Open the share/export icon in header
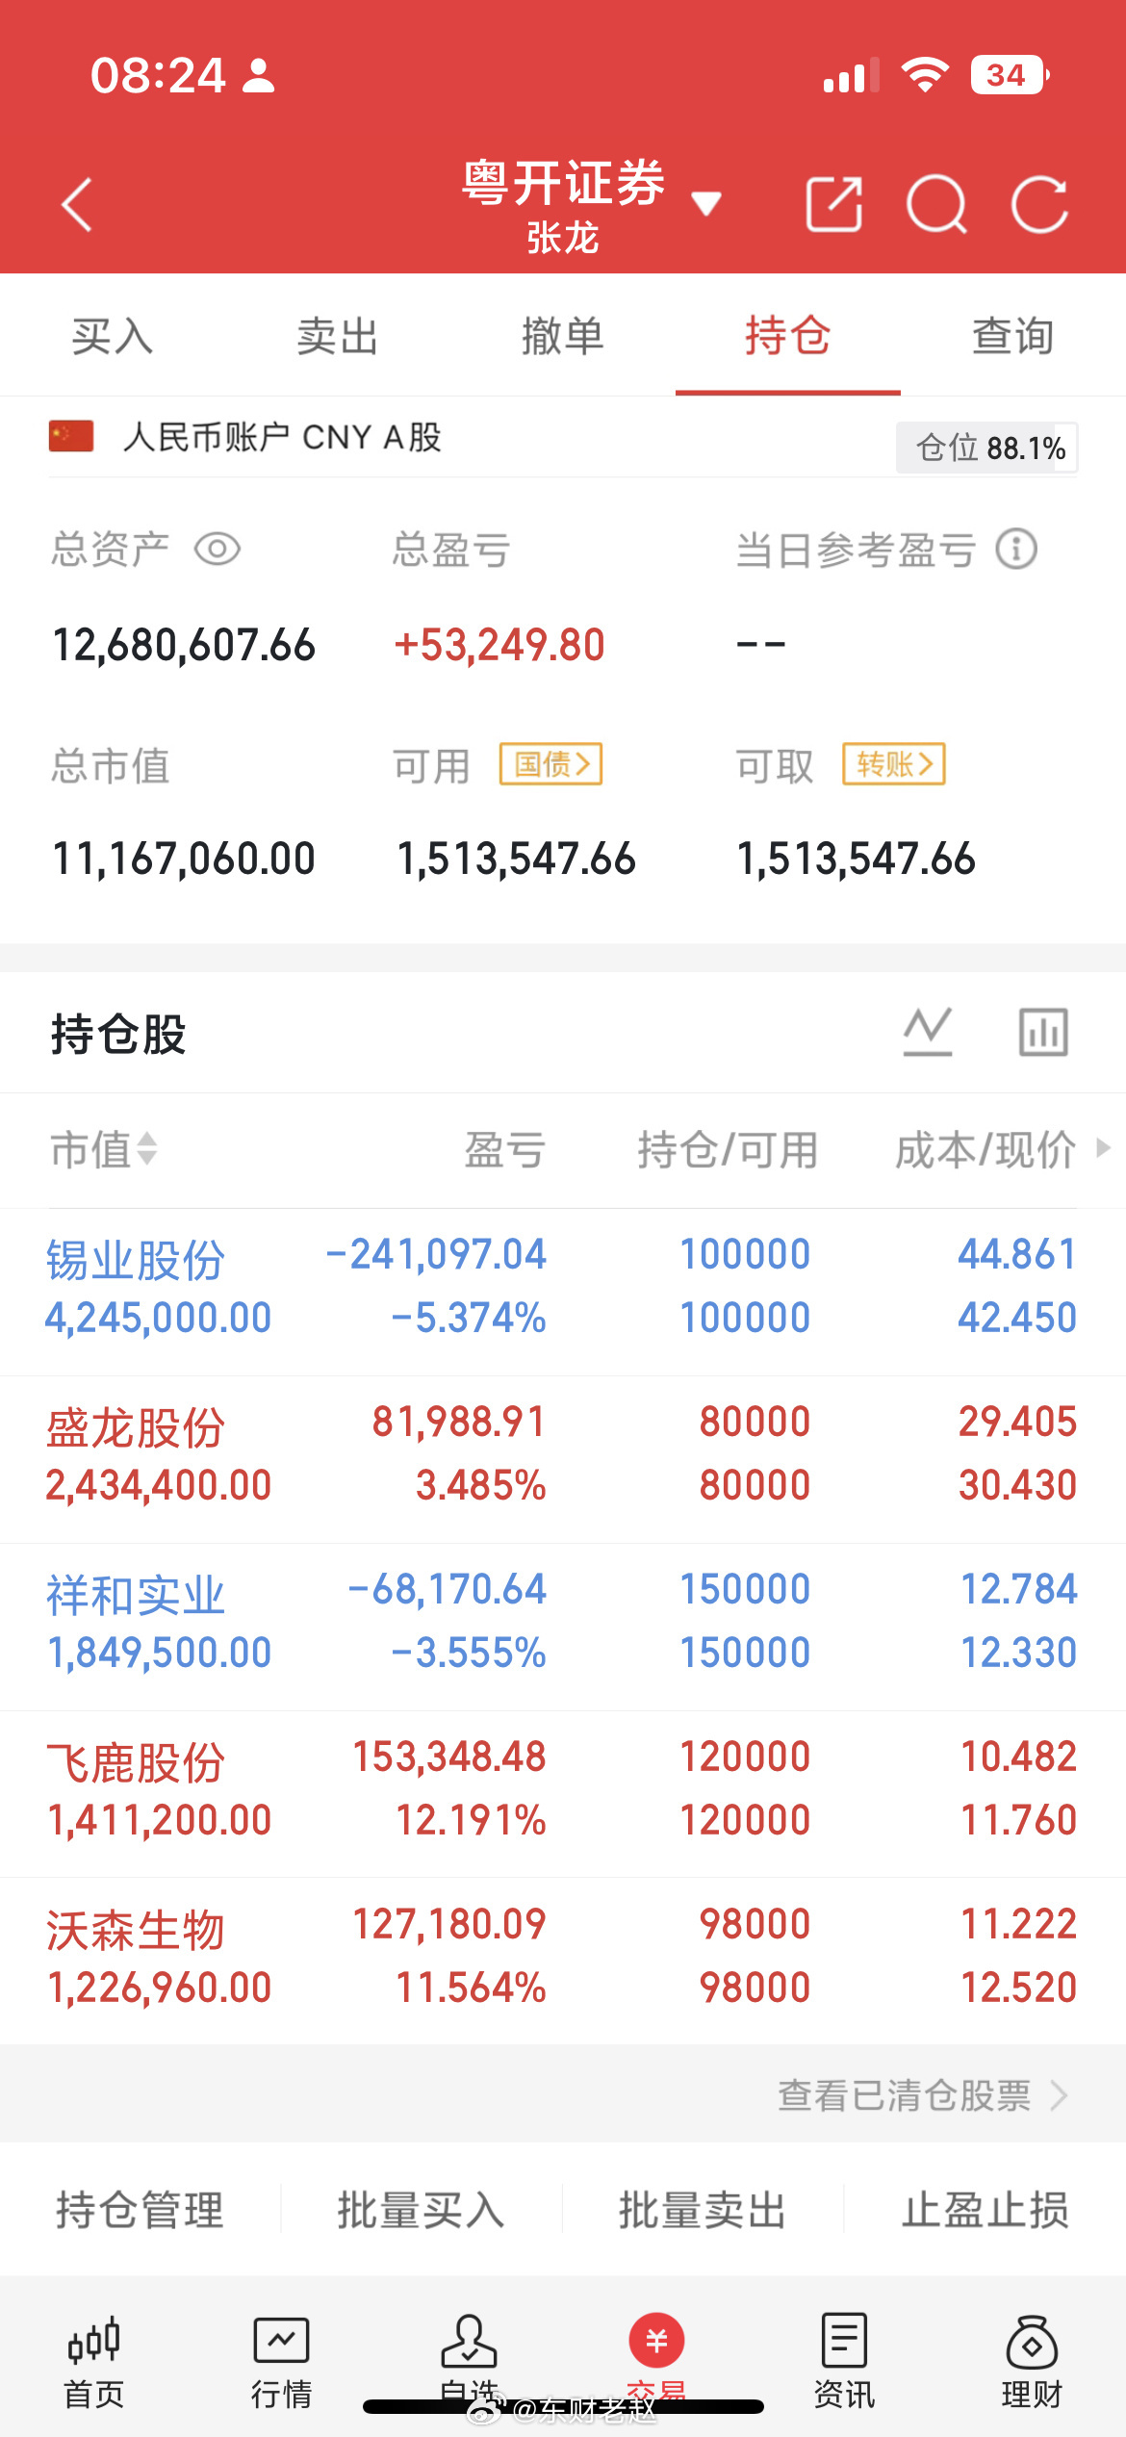The image size is (1126, 2437). coord(833,204)
